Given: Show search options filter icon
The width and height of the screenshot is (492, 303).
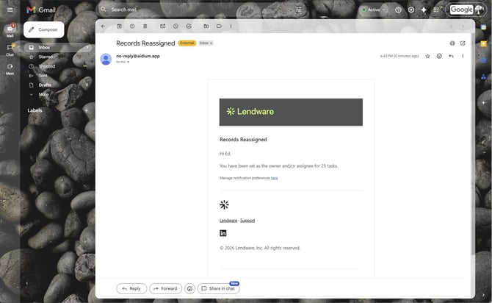Looking at the screenshot, I should coord(299,10).
